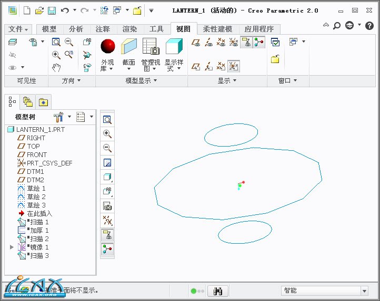Click Refit icon in graphics toolbar

[107, 120]
